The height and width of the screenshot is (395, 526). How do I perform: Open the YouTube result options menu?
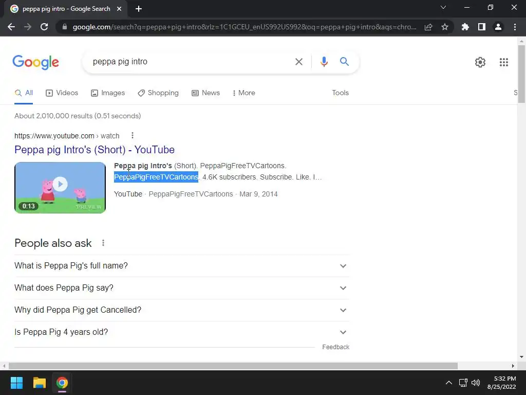[x=133, y=135]
